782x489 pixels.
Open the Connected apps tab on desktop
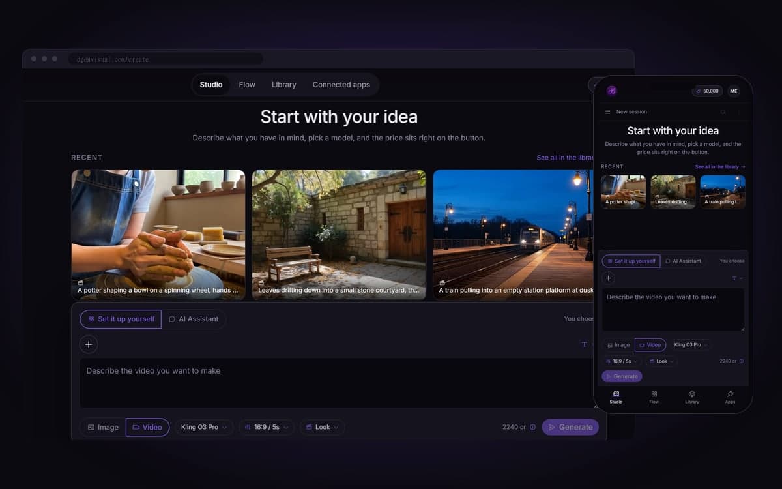(x=341, y=85)
